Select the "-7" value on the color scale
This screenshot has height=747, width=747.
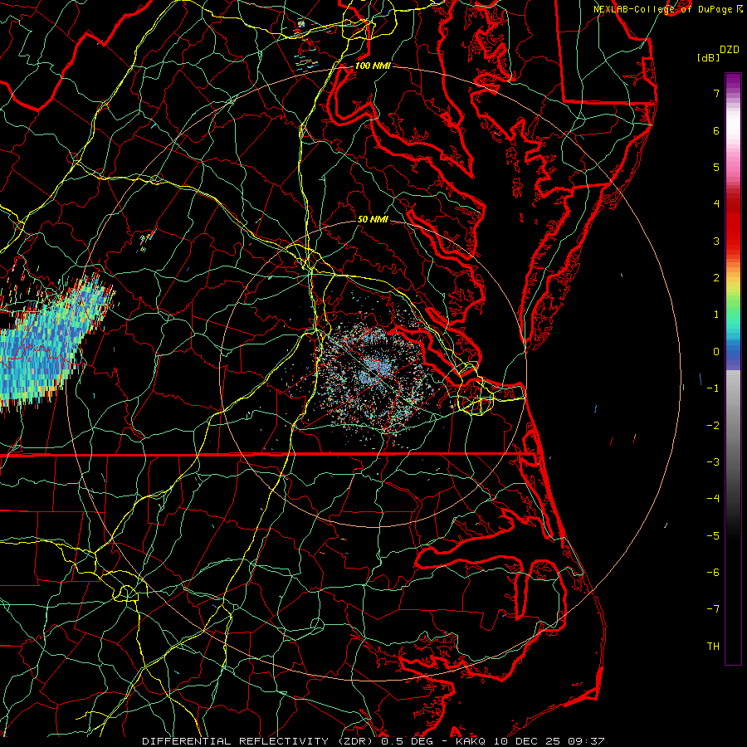point(713,609)
